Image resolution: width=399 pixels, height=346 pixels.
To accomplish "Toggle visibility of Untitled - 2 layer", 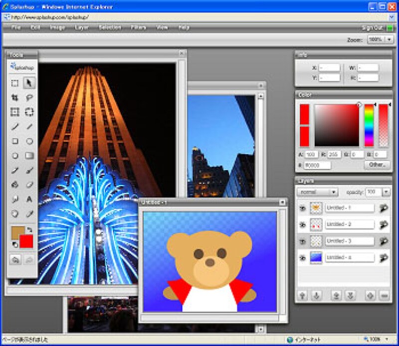I will 302,225.
